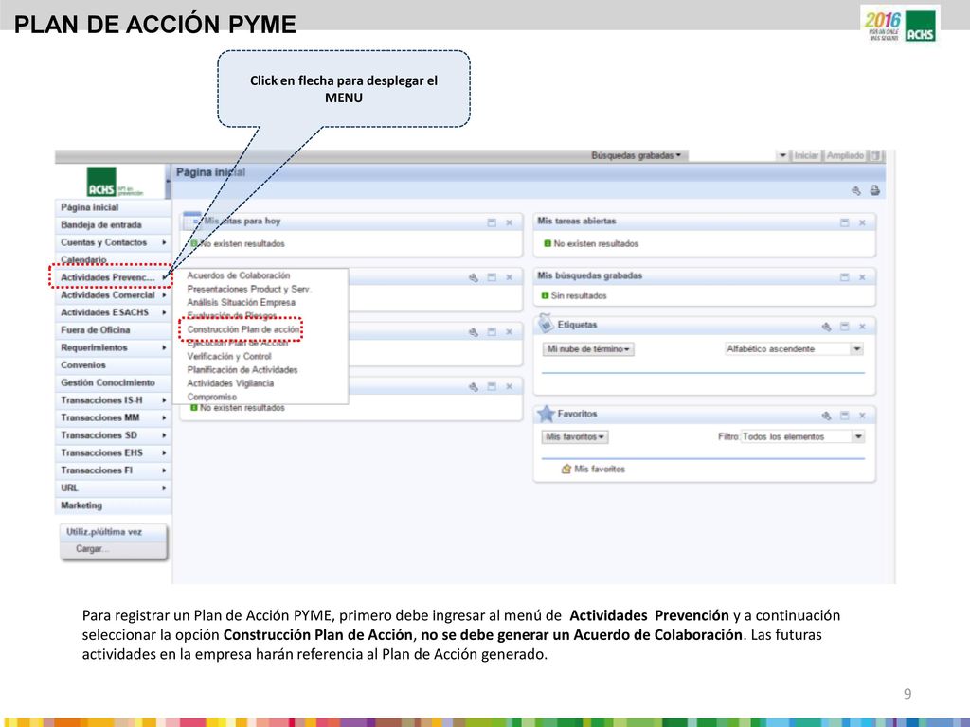This screenshot has width=970, height=727.
Task: Click the Etiquetas tag icon
Action: 545,324
